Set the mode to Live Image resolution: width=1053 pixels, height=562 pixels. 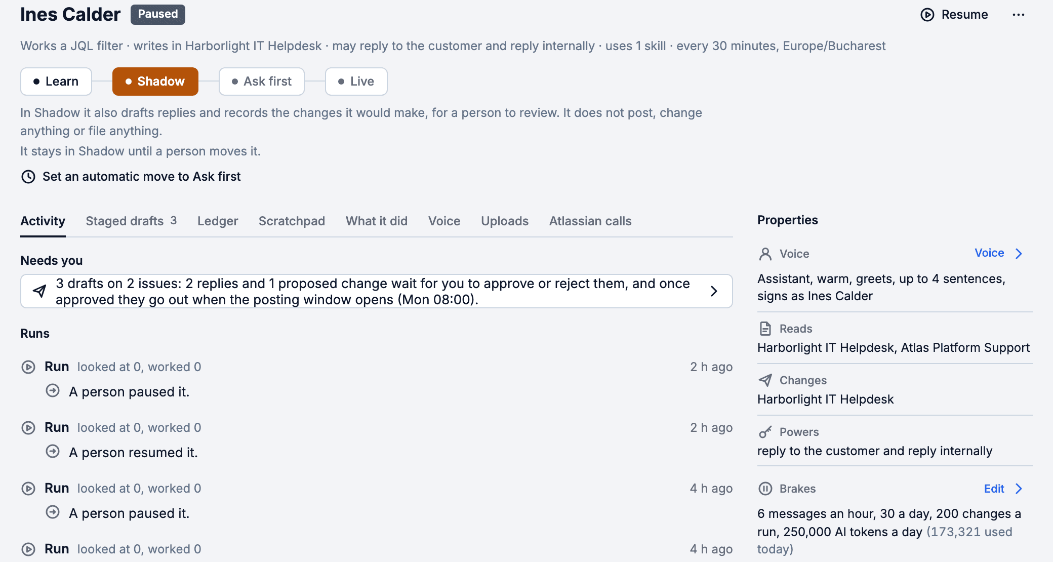(x=356, y=82)
